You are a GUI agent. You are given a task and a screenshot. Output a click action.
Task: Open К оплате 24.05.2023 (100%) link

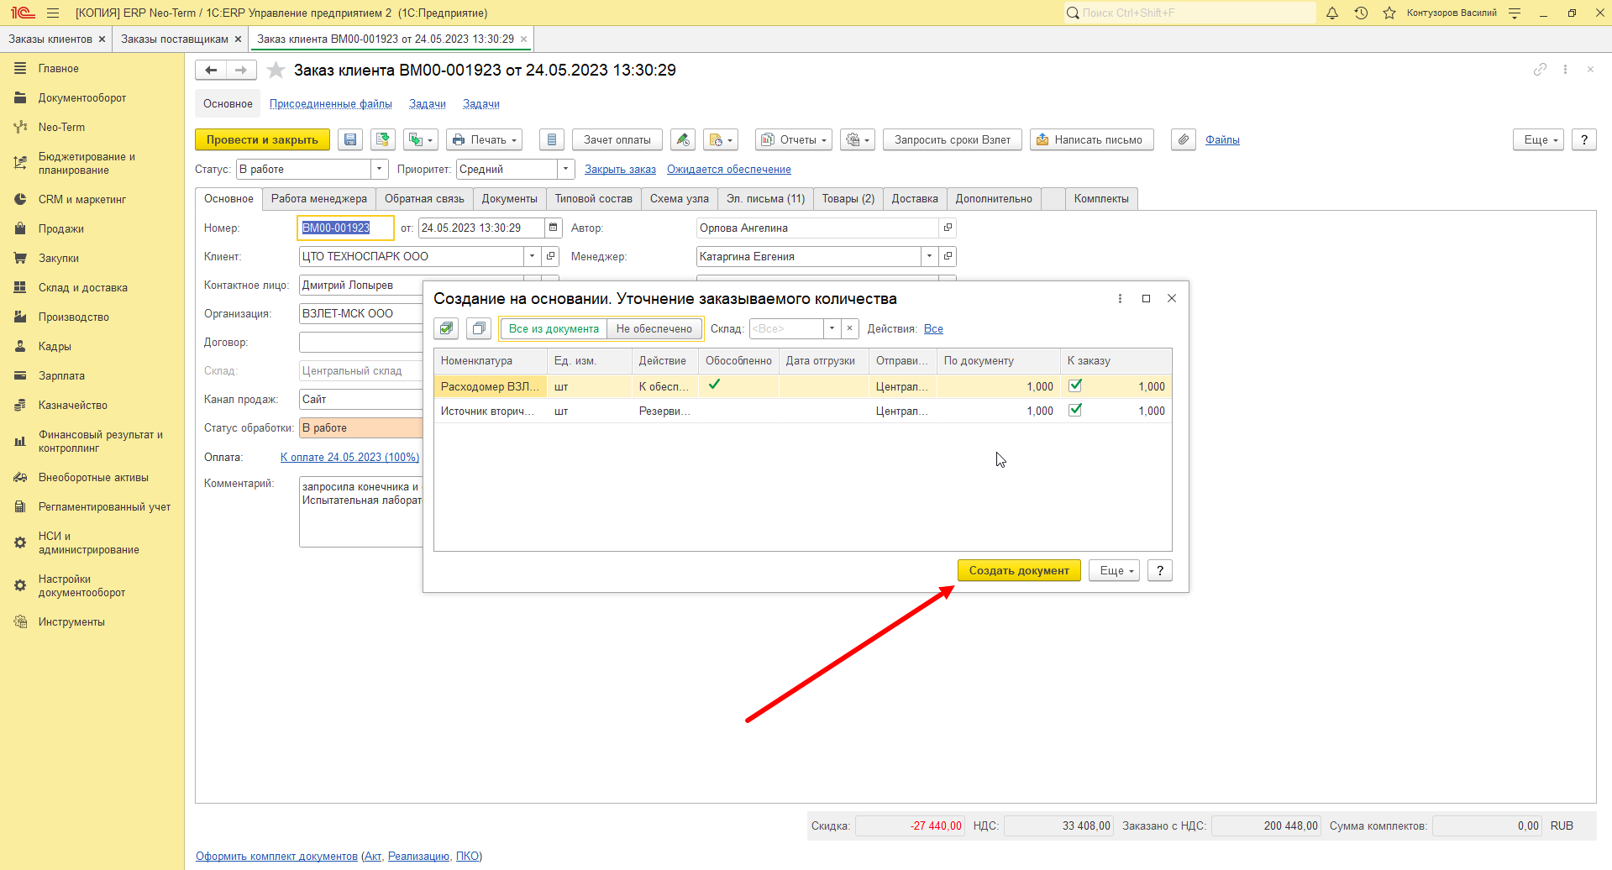[x=349, y=458]
